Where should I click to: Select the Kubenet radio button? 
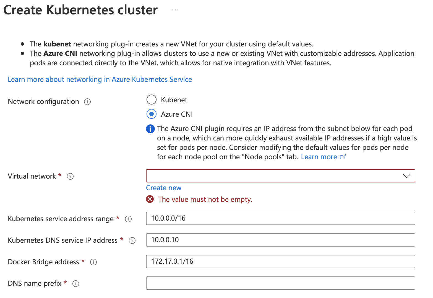[x=152, y=100]
